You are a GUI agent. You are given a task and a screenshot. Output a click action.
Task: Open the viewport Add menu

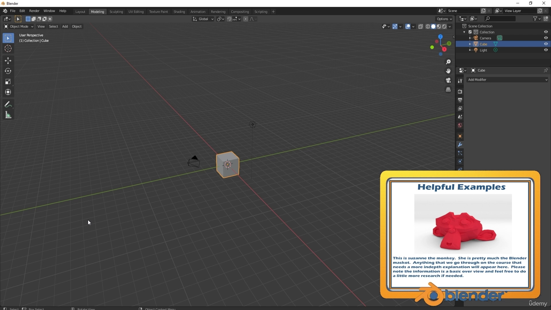pos(65,26)
